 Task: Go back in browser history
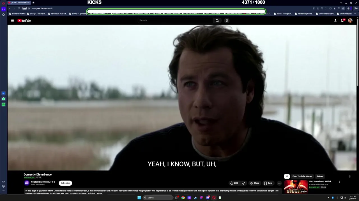(x=10, y=8)
